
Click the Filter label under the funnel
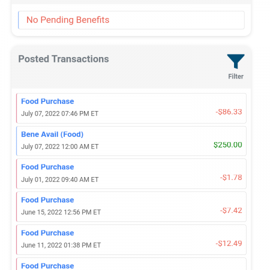click(x=236, y=76)
